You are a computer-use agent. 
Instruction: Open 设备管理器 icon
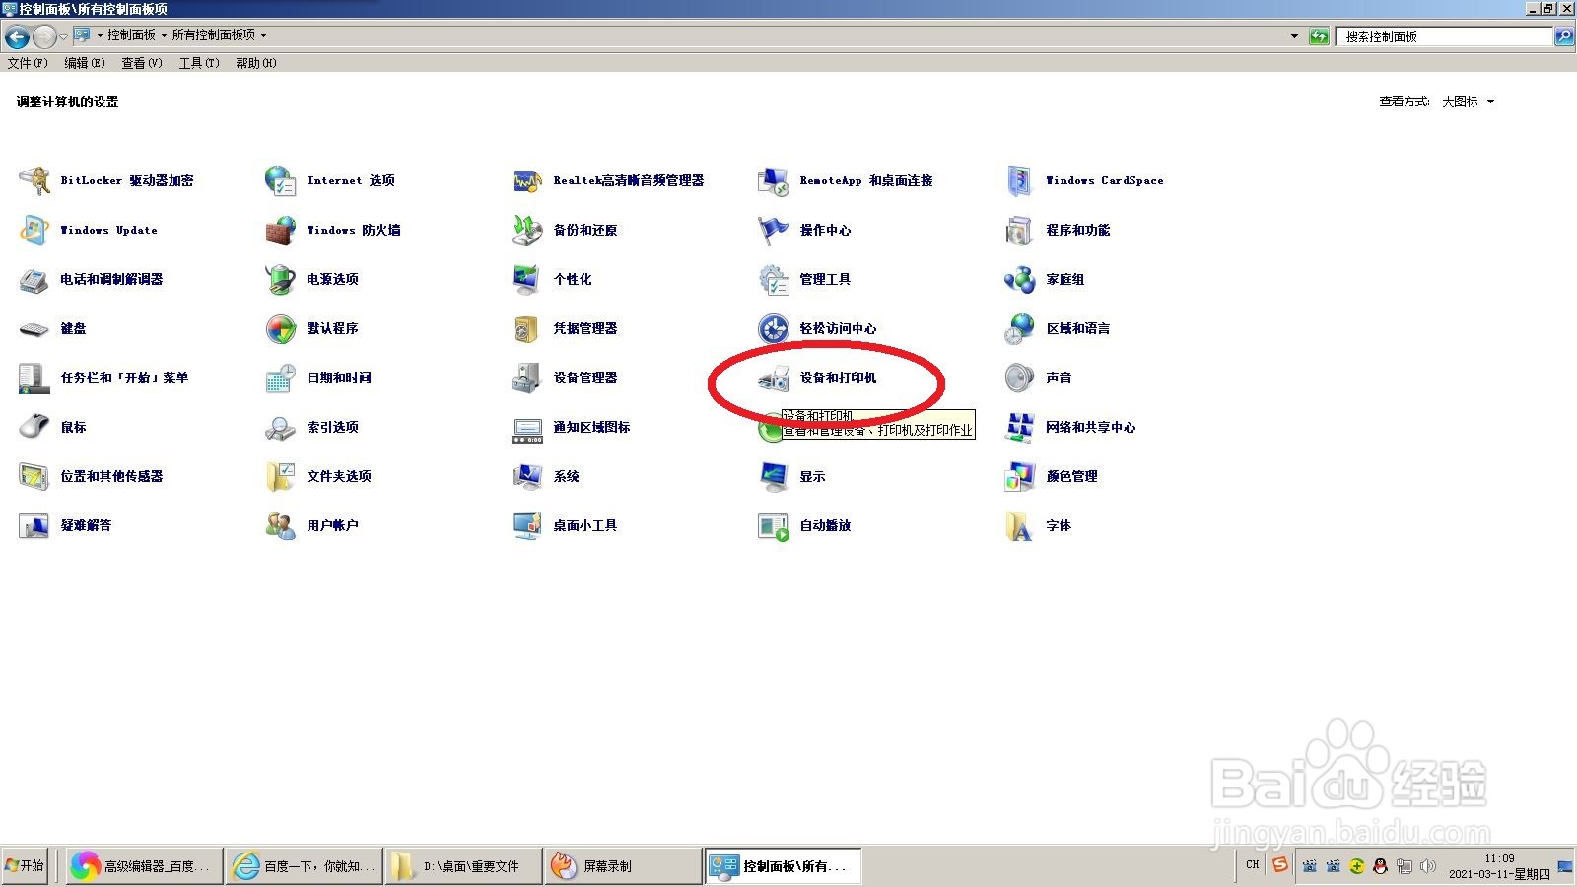[x=527, y=377]
